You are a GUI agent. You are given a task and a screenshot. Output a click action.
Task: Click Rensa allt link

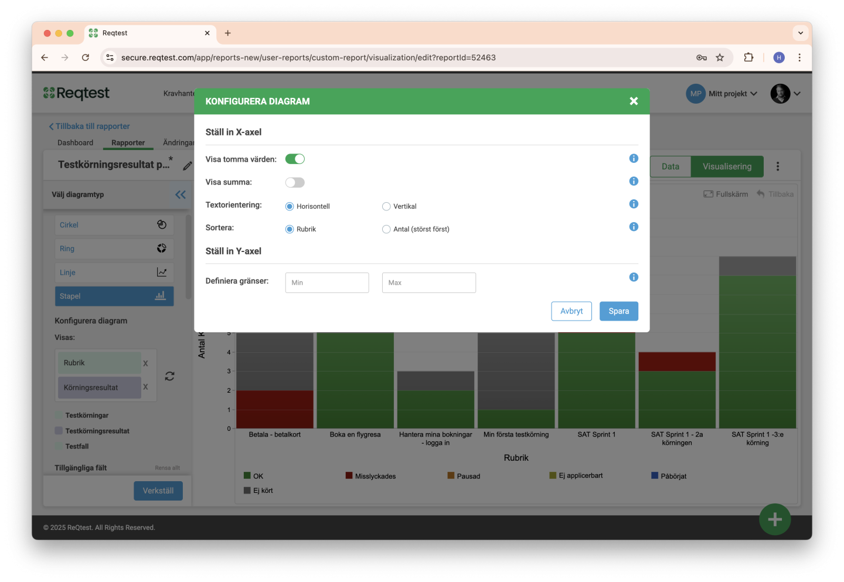[168, 468]
